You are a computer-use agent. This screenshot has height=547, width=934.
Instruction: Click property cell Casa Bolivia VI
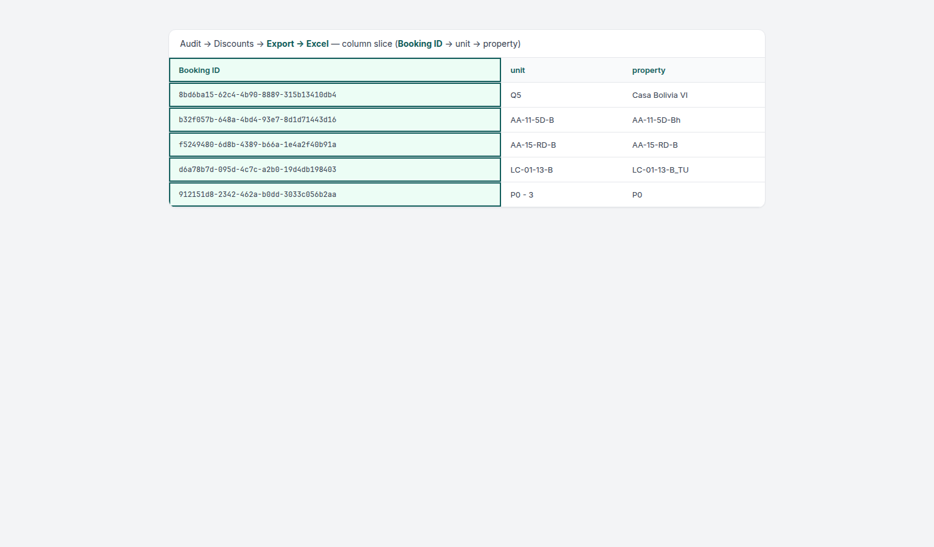[694, 95]
